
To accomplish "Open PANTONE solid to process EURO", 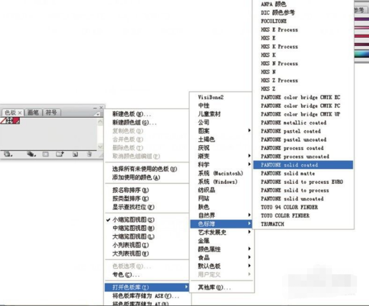I will coord(303,182).
